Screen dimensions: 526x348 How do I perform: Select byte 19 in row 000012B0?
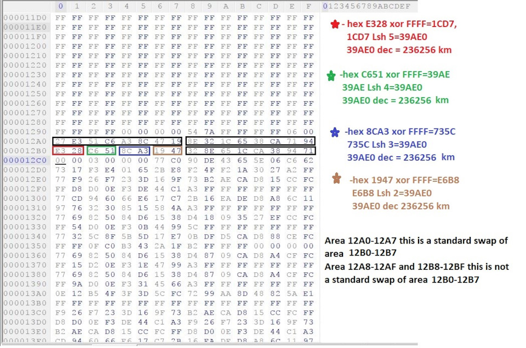(159, 150)
